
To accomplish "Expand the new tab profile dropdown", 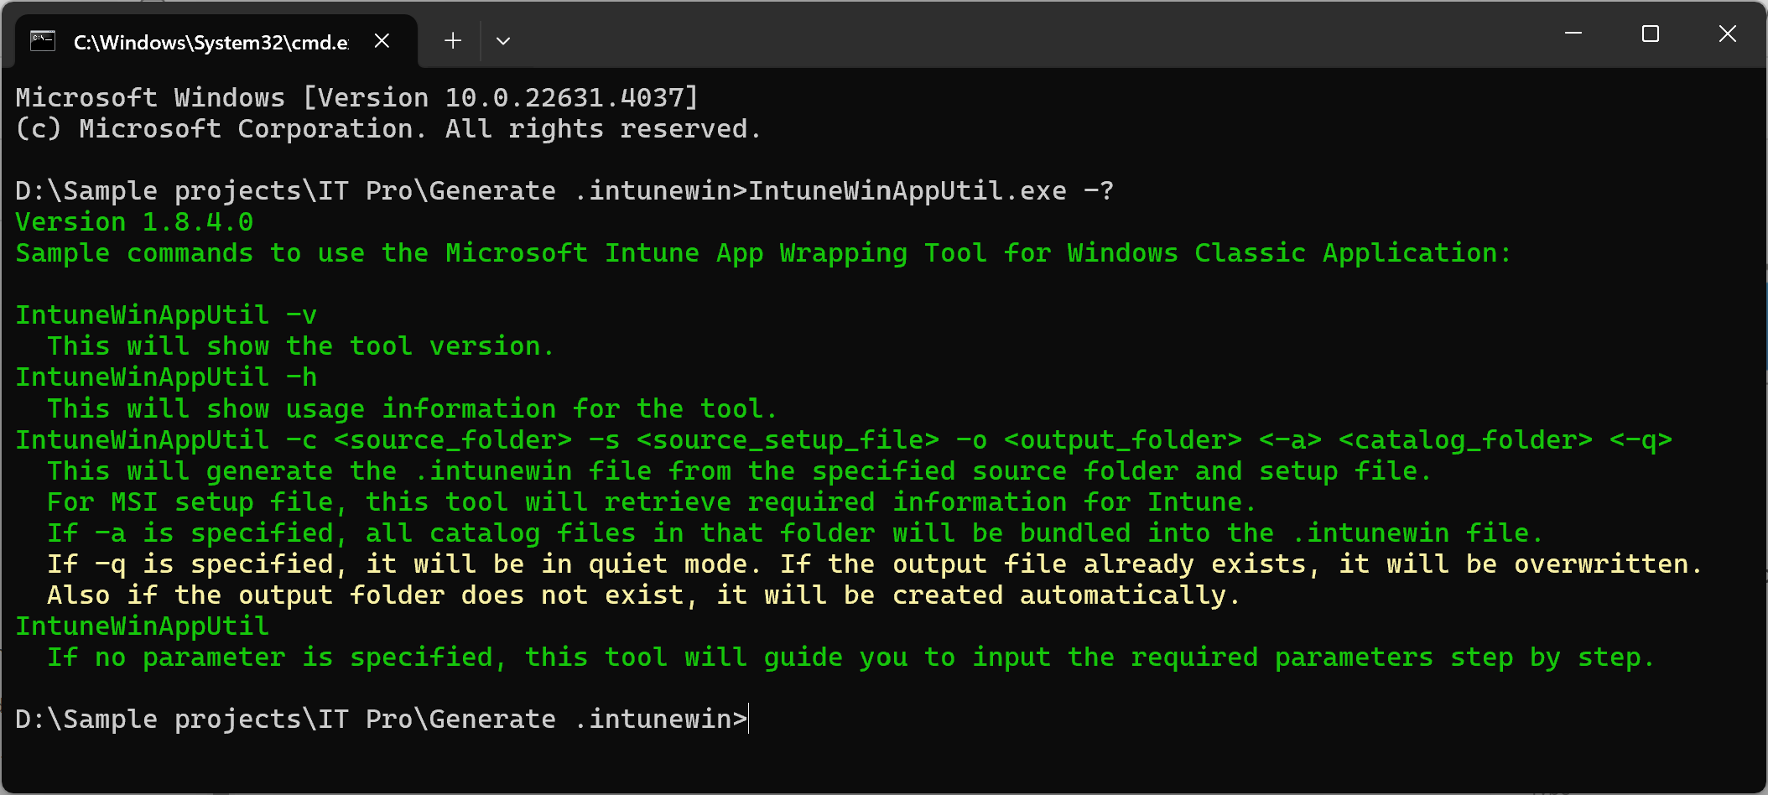I will click(x=503, y=41).
